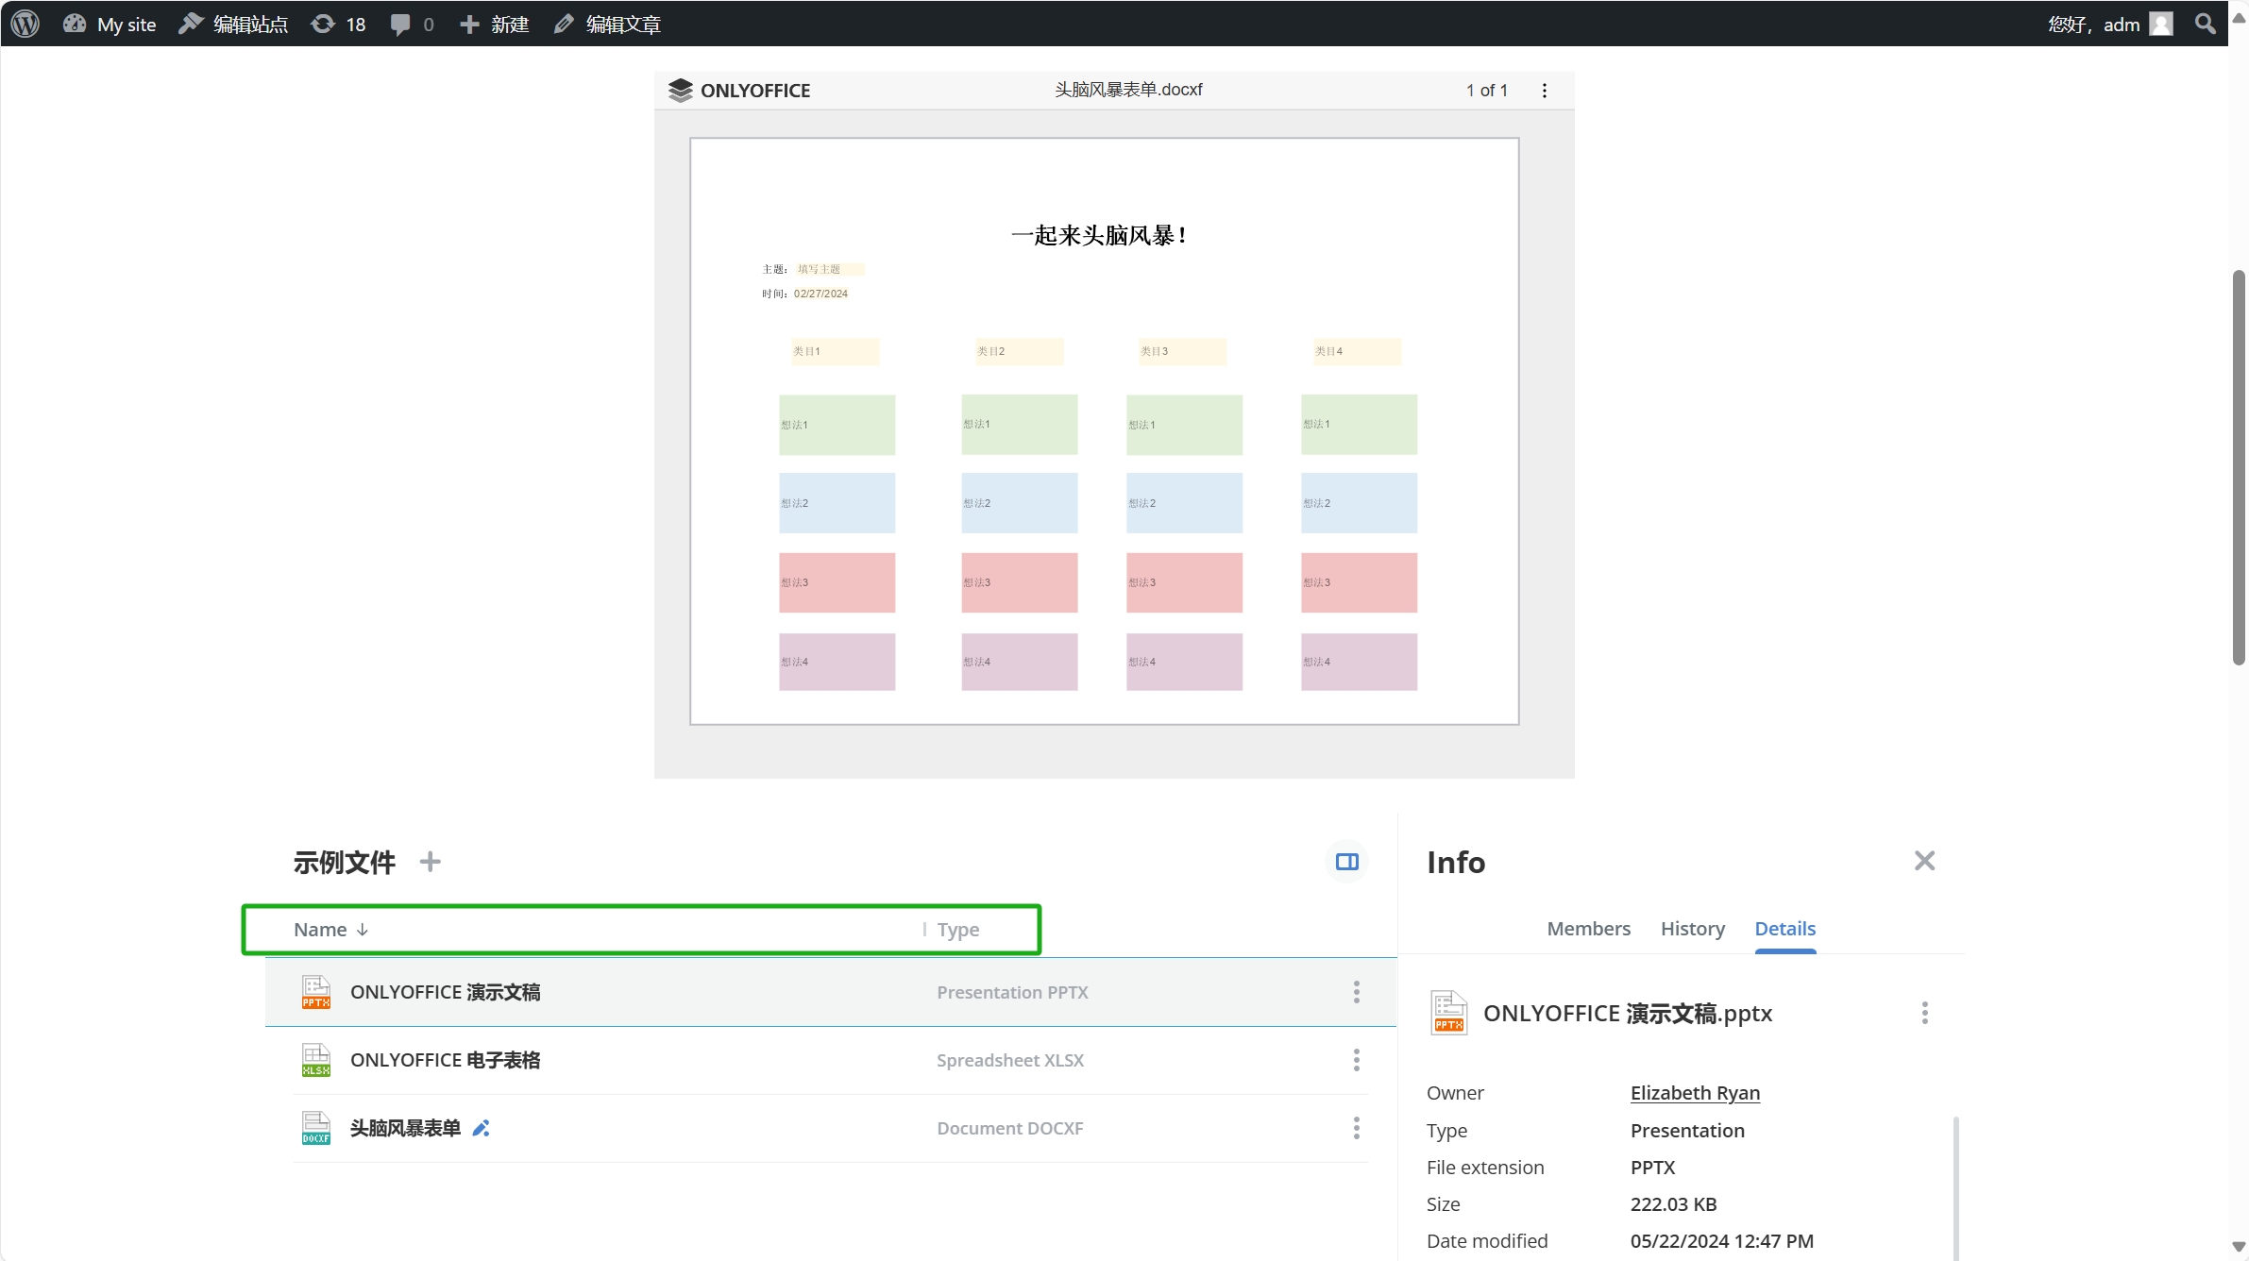Open viewer three-dot options menu
This screenshot has width=2249, height=1261.
(1545, 91)
